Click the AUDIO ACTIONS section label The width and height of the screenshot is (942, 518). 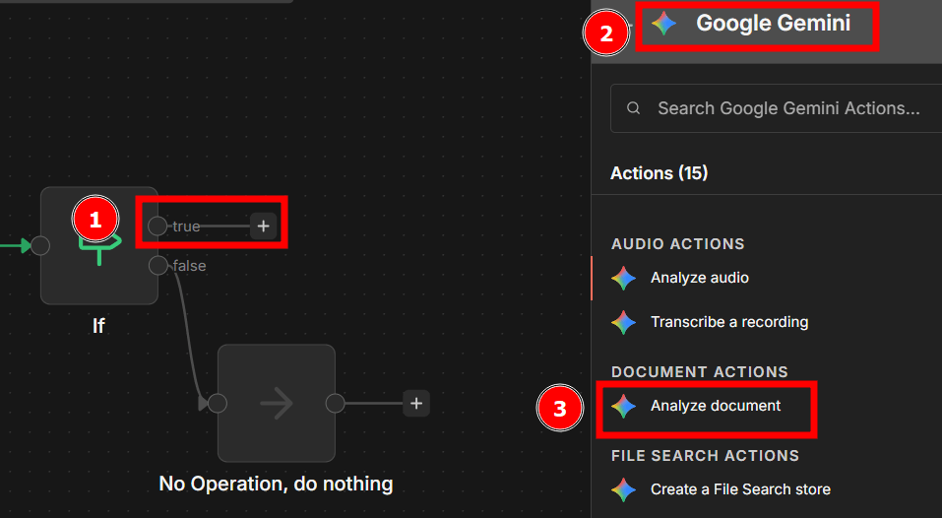pos(677,243)
